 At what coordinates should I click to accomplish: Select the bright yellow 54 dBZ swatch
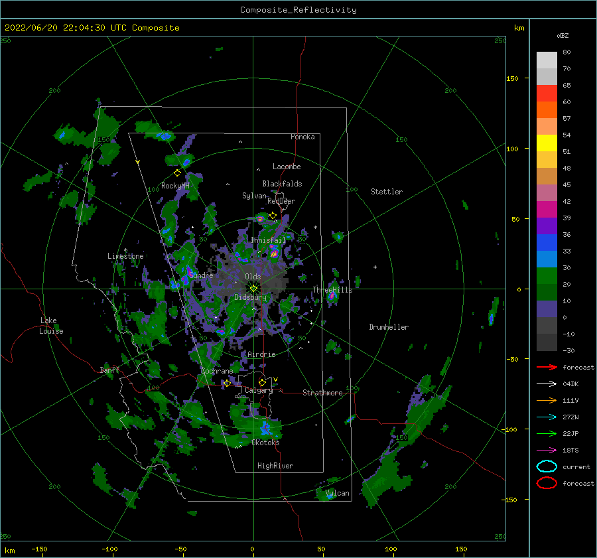click(x=547, y=143)
